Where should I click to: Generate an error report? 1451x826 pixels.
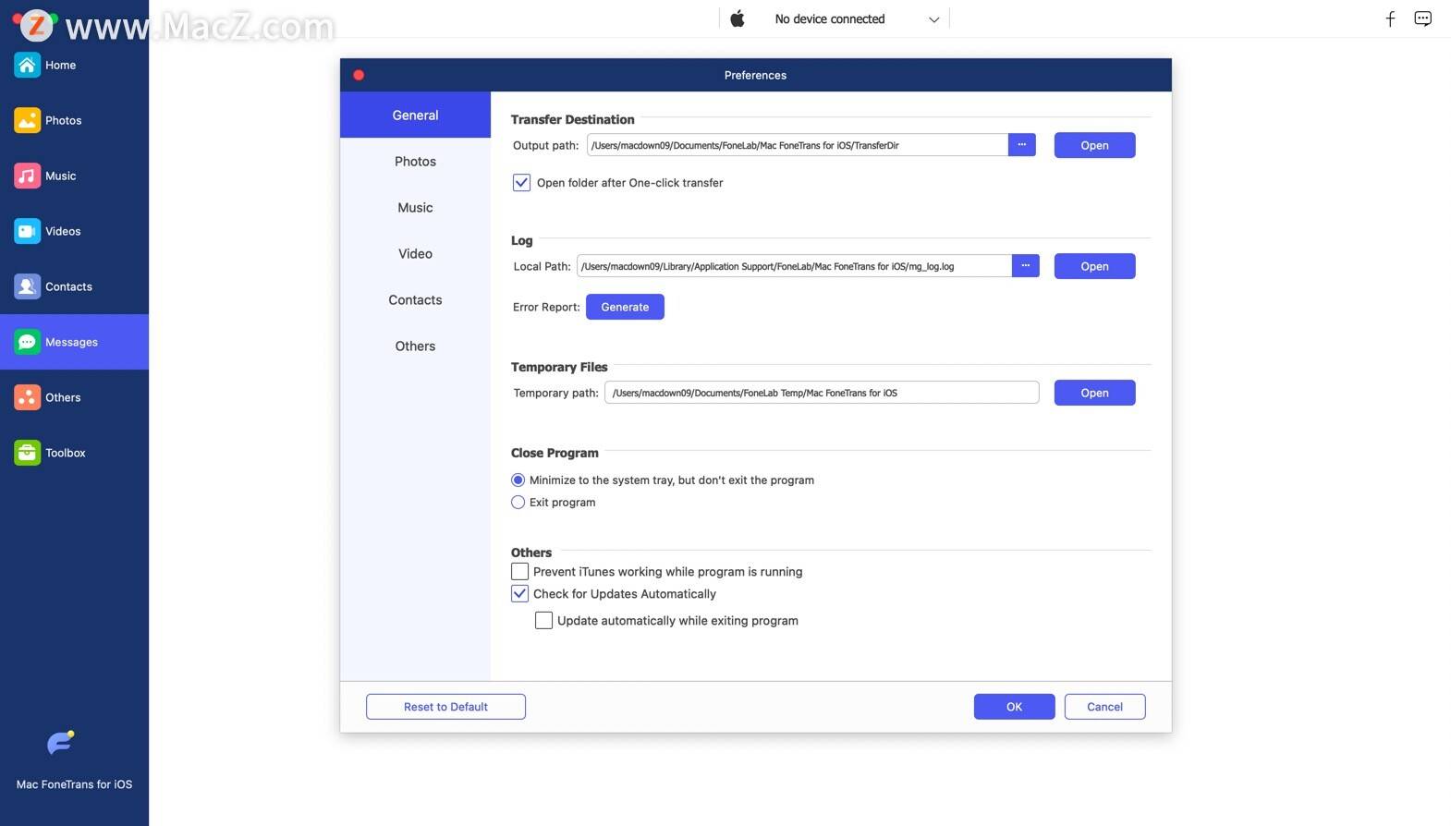click(x=625, y=307)
